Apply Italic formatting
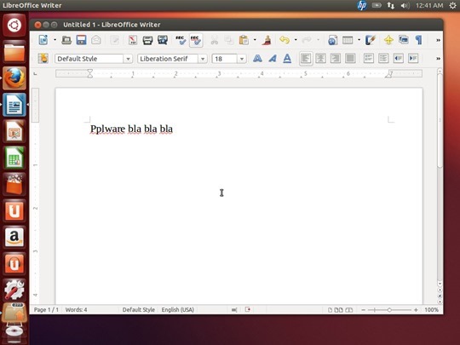 pyautogui.click(x=273, y=59)
